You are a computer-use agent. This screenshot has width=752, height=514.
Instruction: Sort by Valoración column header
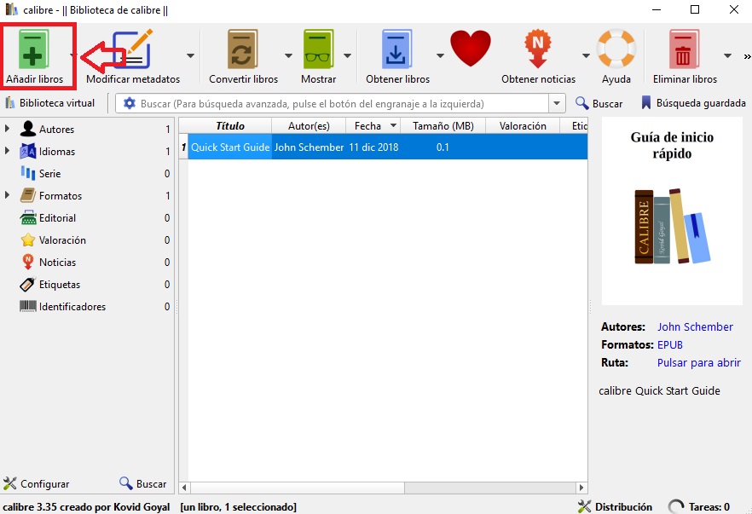coord(523,126)
